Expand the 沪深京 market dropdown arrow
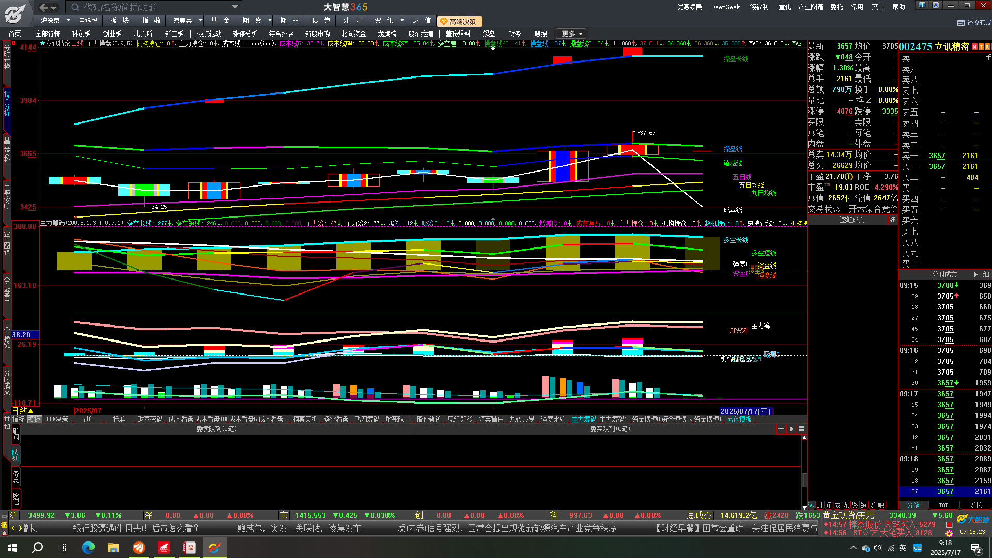Image resolution: width=992 pixels, height=558 pixels. coord(68,21)
